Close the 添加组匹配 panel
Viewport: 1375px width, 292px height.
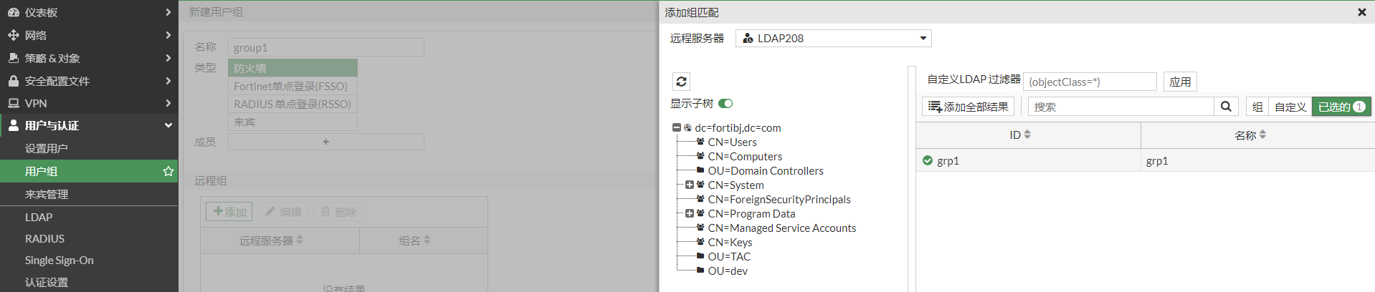(x=1361, y=12)
